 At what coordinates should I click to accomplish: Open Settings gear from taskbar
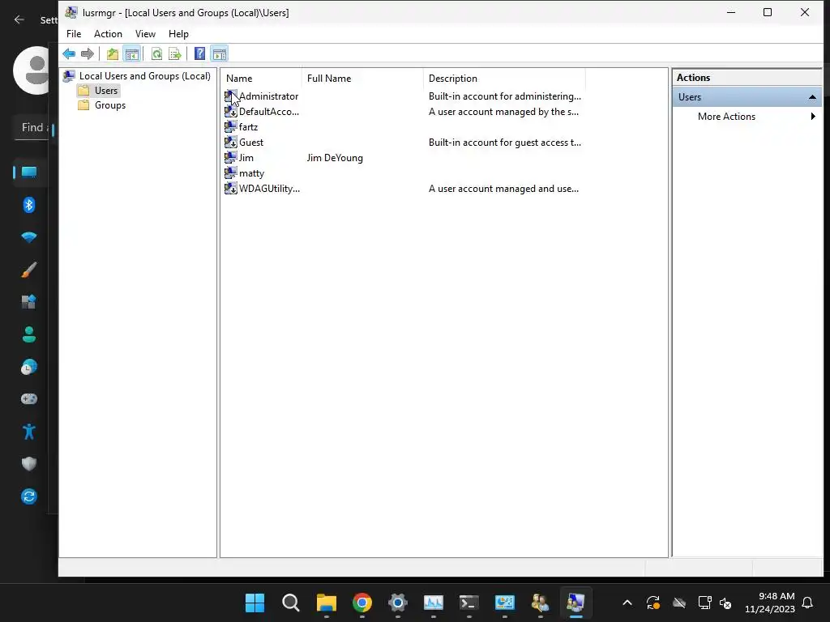point(397,603)
